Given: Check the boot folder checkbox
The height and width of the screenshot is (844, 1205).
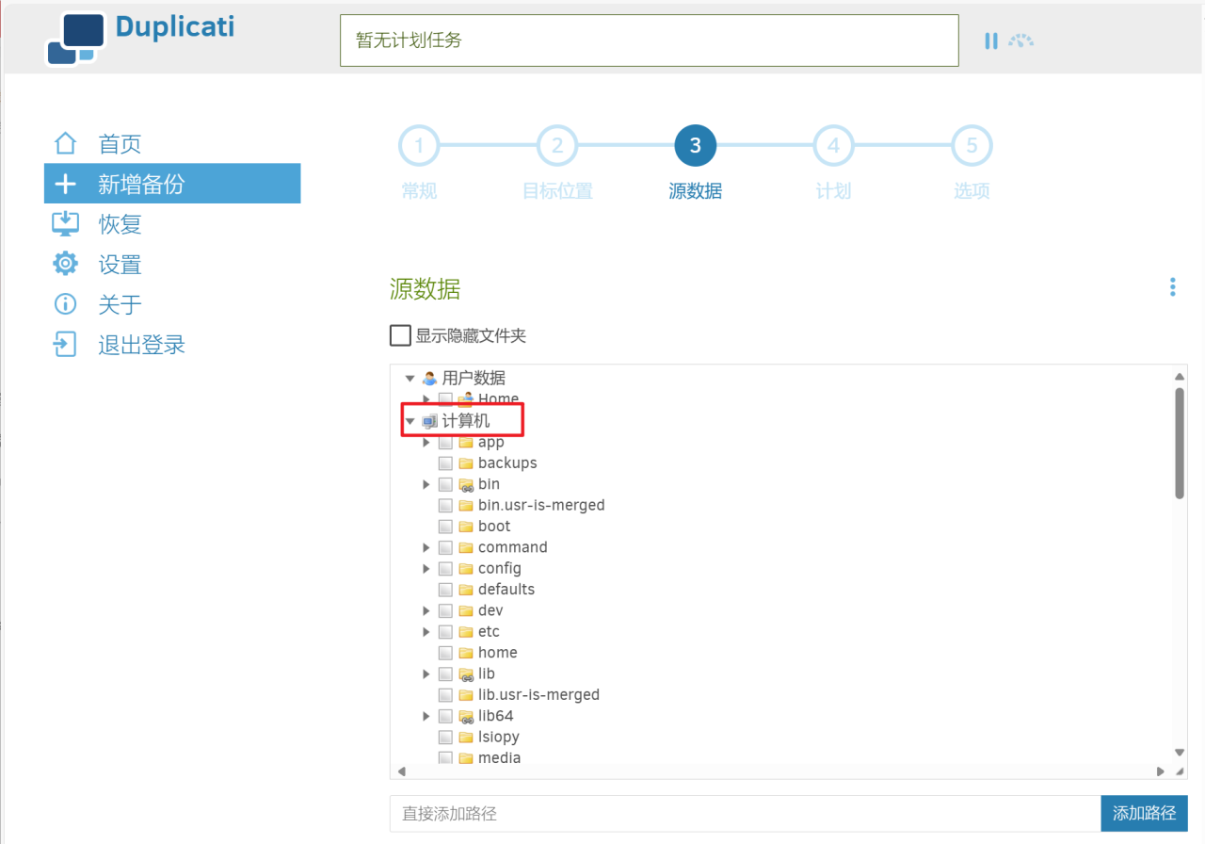Looking at the screenshot, I should [446, 526].
